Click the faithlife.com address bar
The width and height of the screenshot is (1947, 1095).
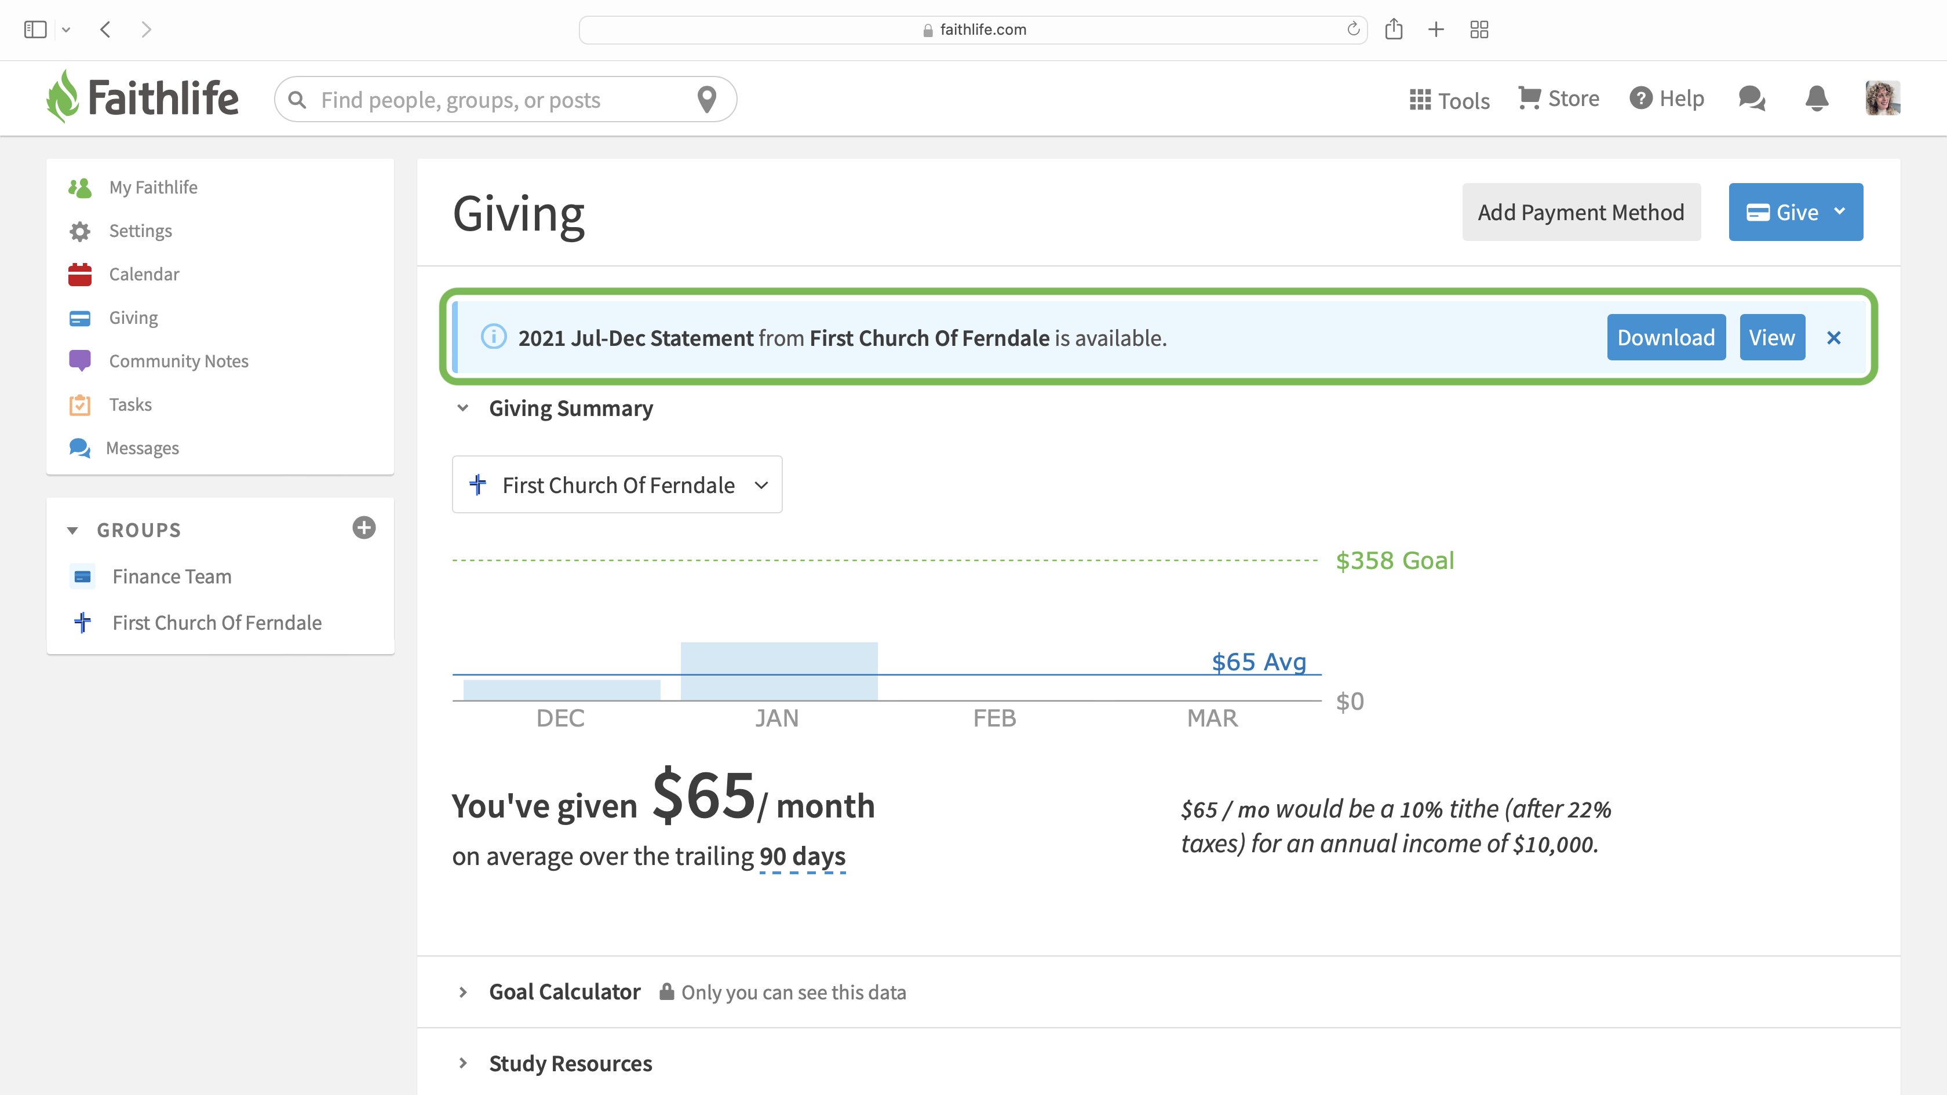pyautogui.click(x=973, y=30)
